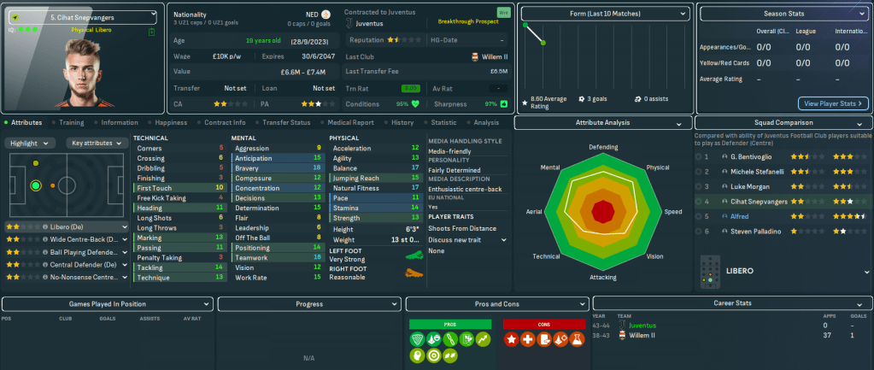Click the Netherlands nationality badge icon
The width and height of the screenshot is (874, 370).
[325, 15]
